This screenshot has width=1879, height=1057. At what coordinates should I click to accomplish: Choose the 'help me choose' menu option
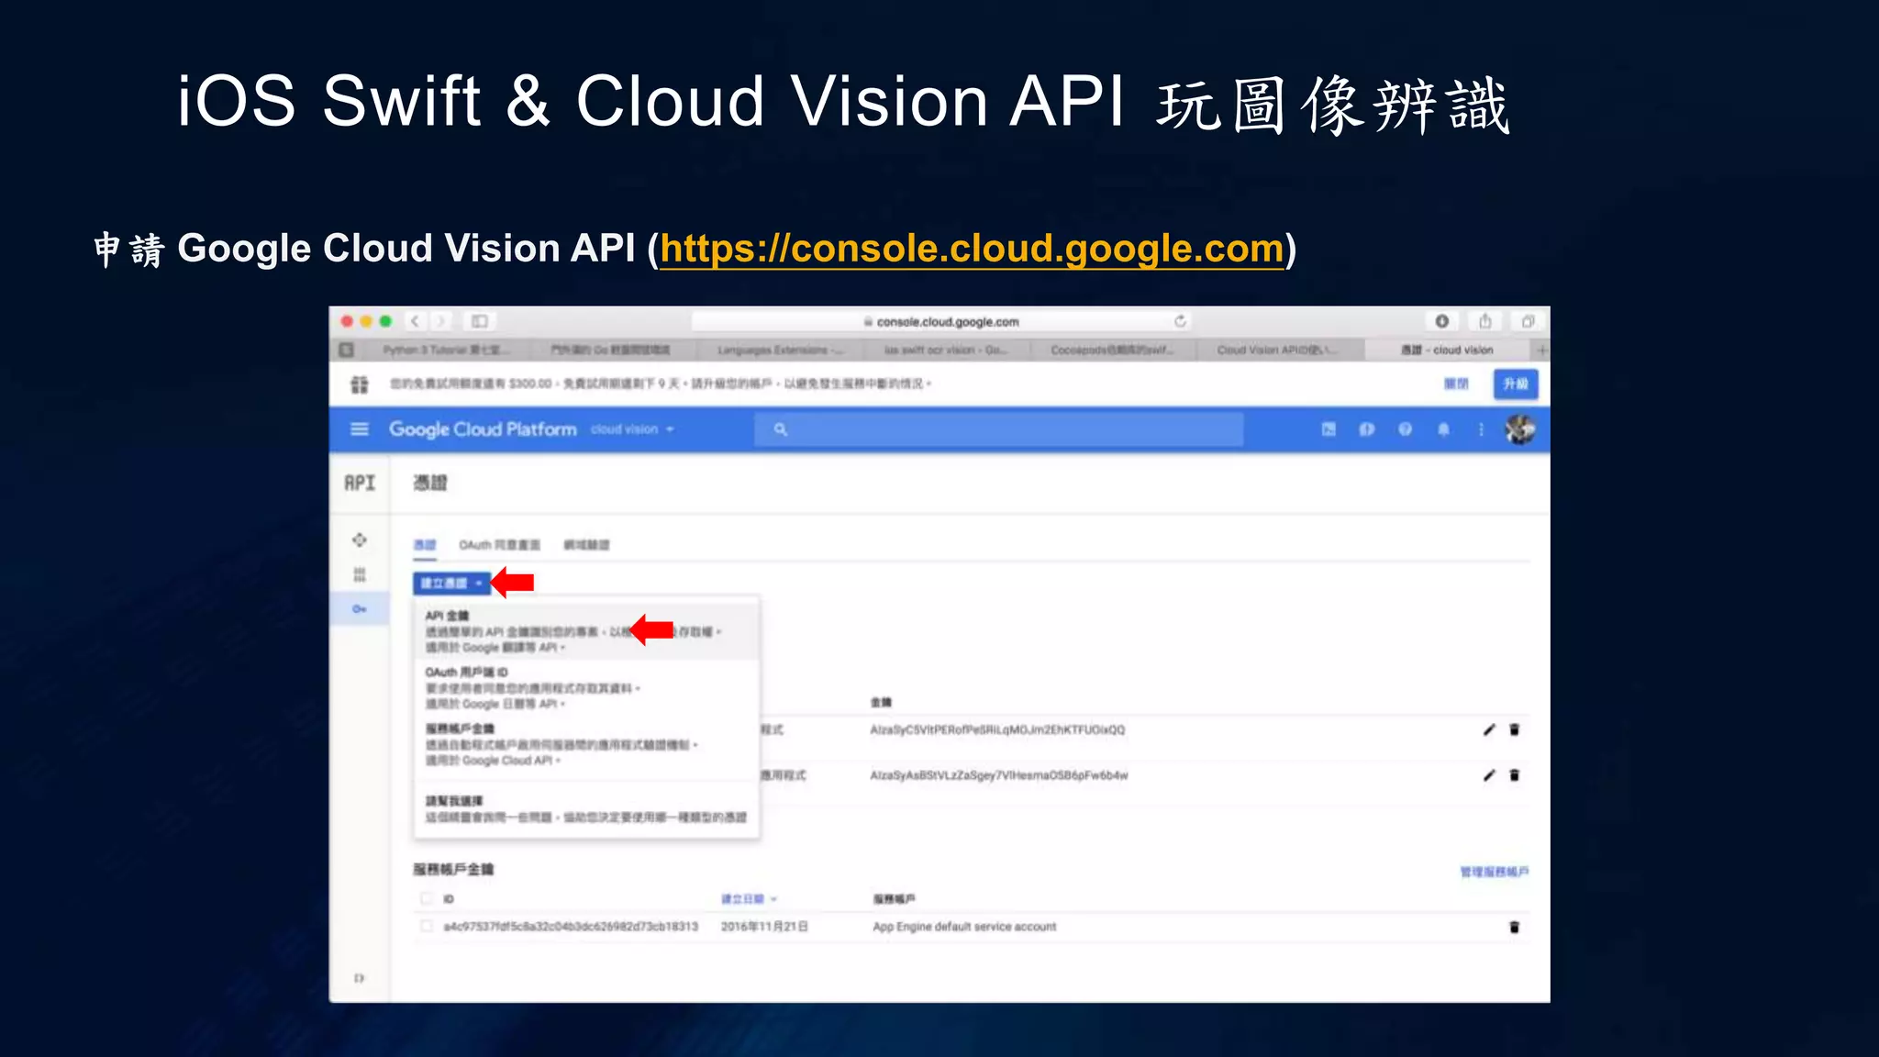click(x=587, y=808)
